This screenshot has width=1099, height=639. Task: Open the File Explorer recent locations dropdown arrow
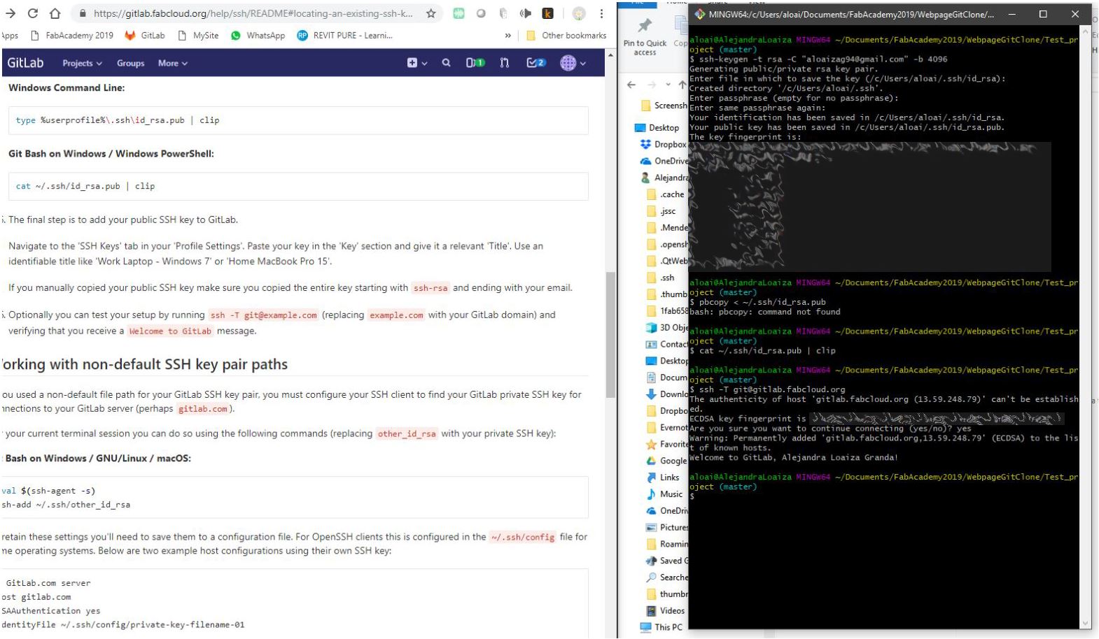pyautogui.click(x=668, y=85)
